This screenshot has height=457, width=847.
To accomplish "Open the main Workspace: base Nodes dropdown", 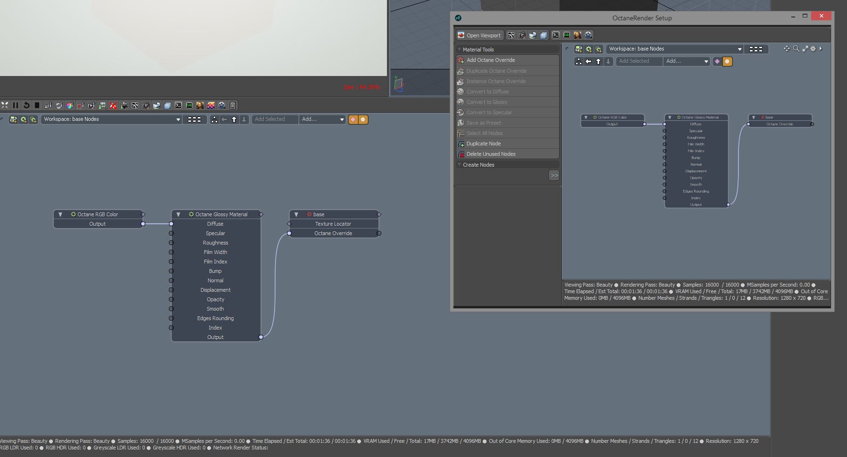I will [x=111, y=119].
